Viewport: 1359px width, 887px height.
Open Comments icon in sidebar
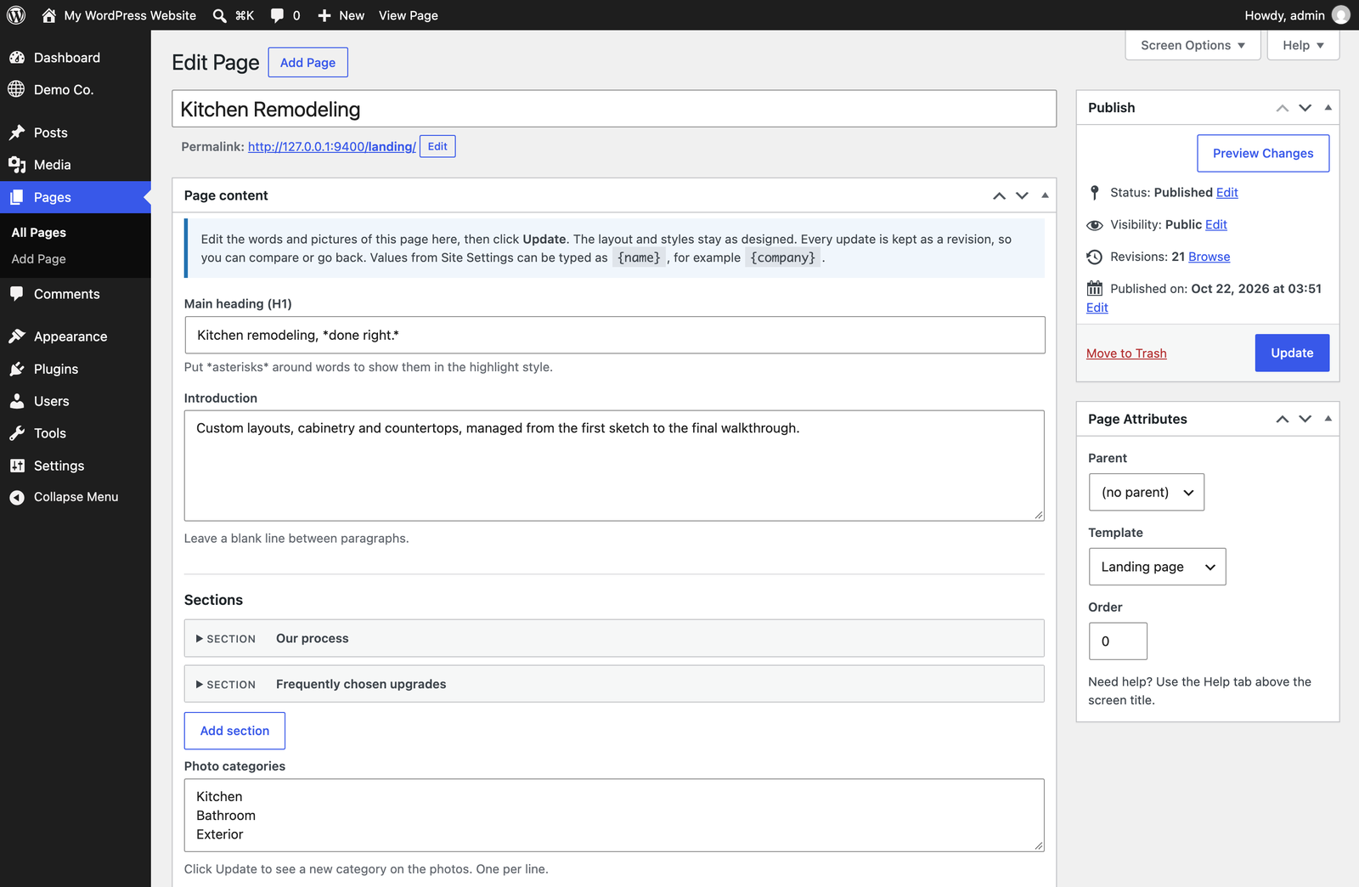pos(17,294)
